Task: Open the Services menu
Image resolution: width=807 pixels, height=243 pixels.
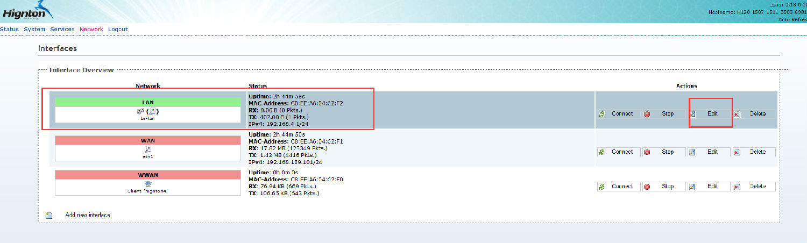Action: click(x=62, y=29)
